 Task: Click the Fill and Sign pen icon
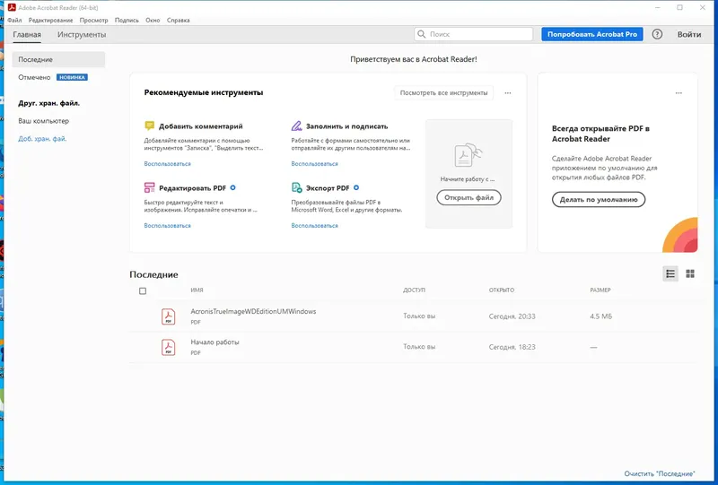(297, 126)
